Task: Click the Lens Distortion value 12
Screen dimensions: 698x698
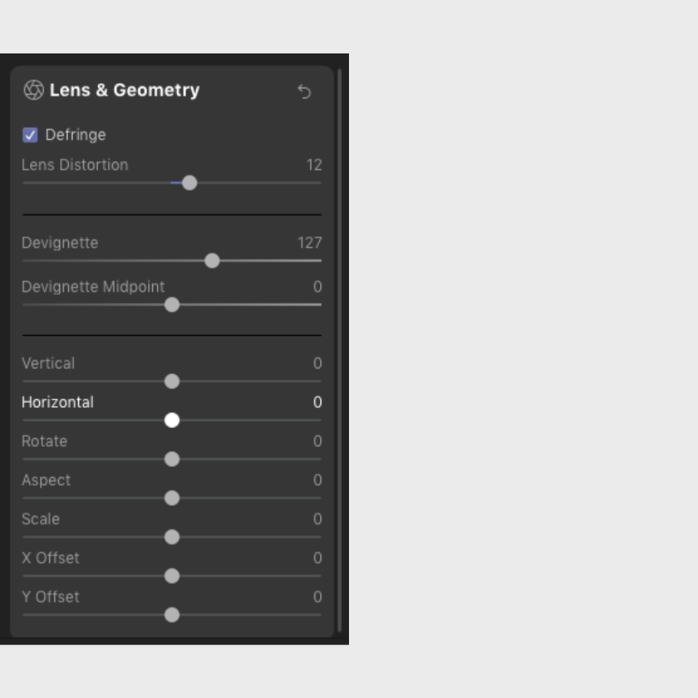Action: (x=314, y=165)
